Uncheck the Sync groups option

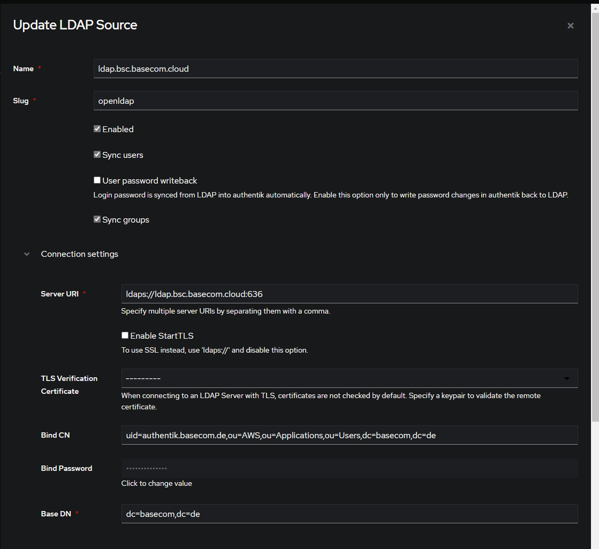(97, 219)
